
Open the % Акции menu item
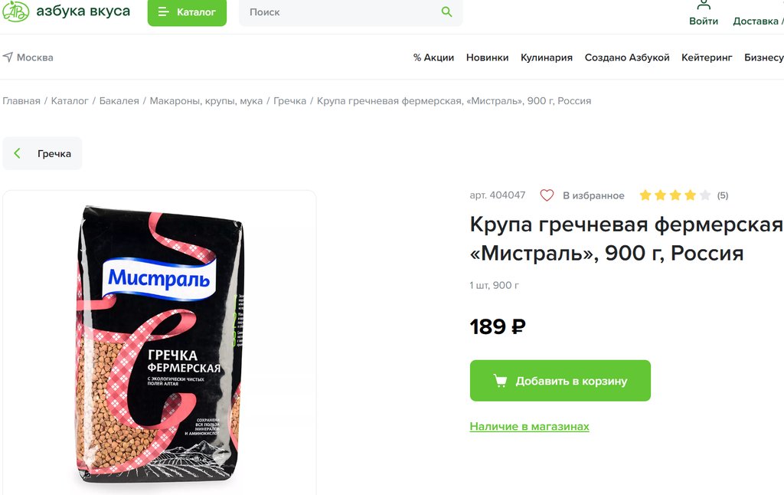tap(433, 57)
